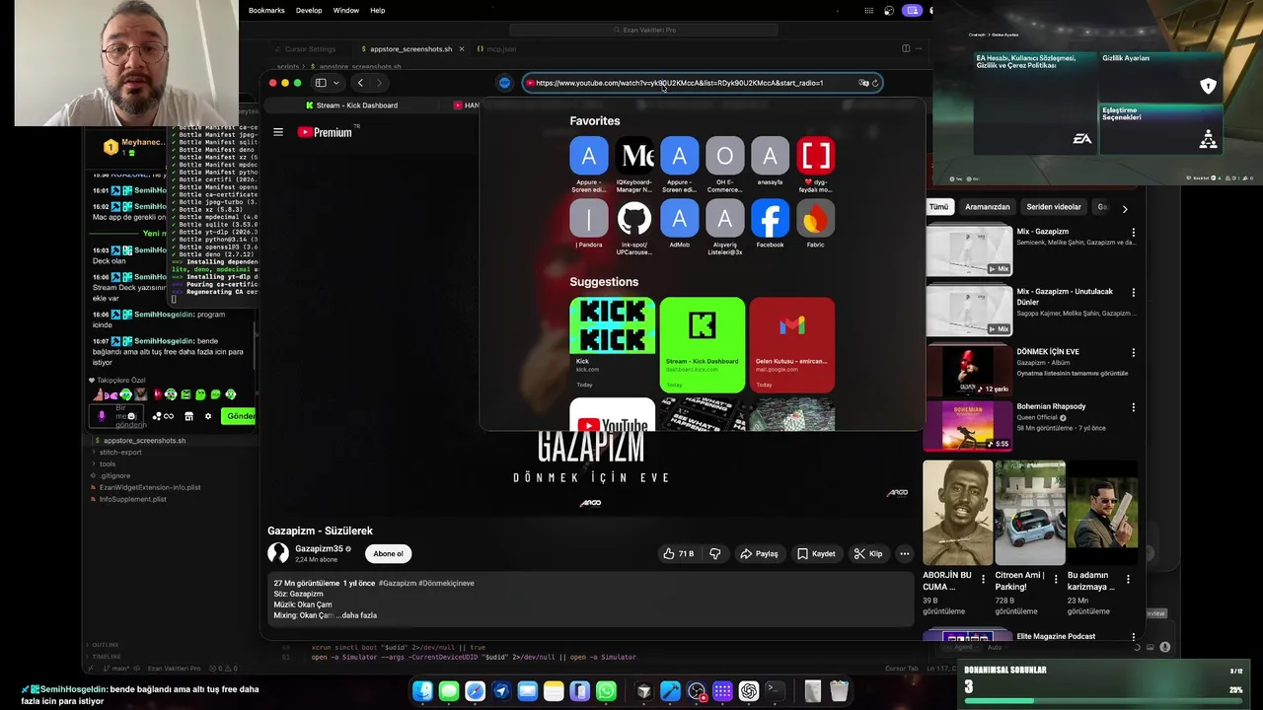
Task: Switch to Stream - Kick Dashboard tab
Action: (x=351, y=106)
